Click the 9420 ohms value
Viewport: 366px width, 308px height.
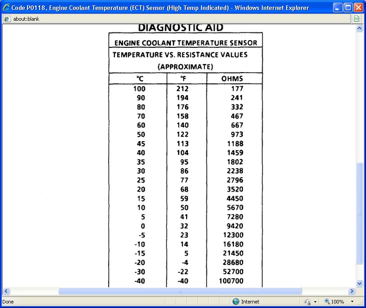[235, 226]
